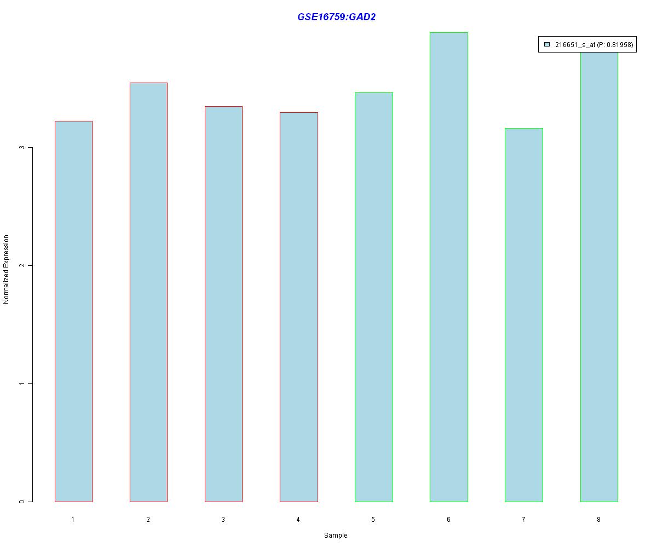Image resolution: width=657 pixels, height=547 pixels.
Task: Click y-axis tick label 0
Action: pyautogui.click(x=22, y=502)
